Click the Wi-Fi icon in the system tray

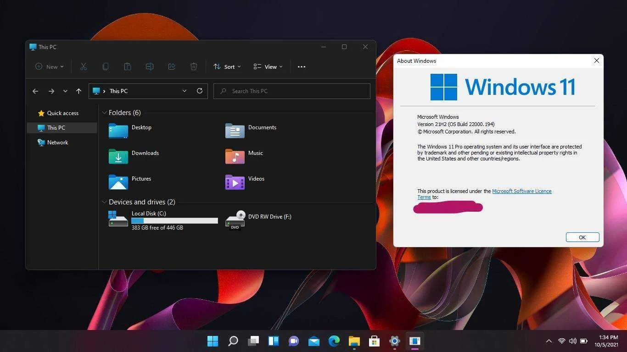click(561, 341)
